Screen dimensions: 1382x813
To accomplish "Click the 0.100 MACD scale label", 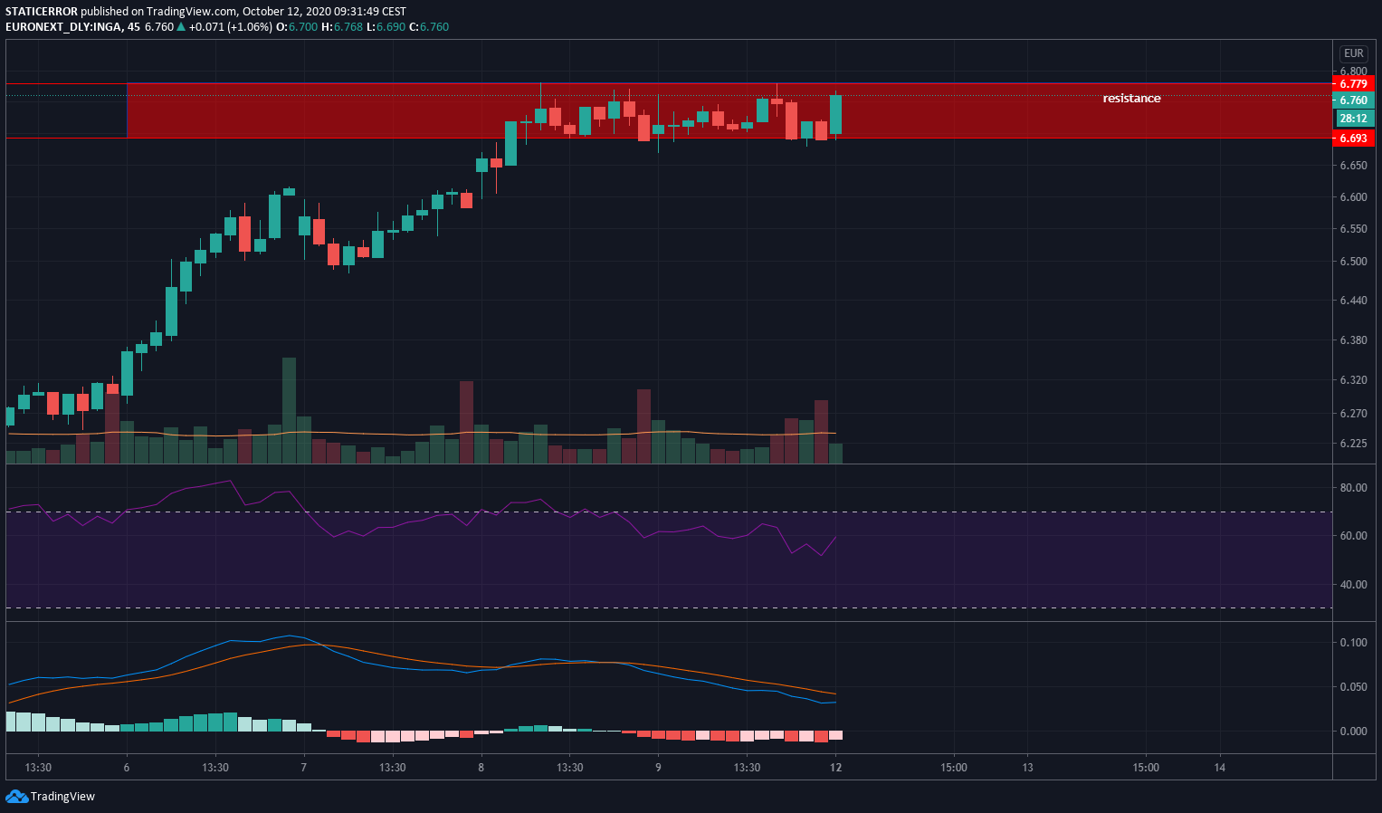I will pyautogui.click(x=1353, y=642).
